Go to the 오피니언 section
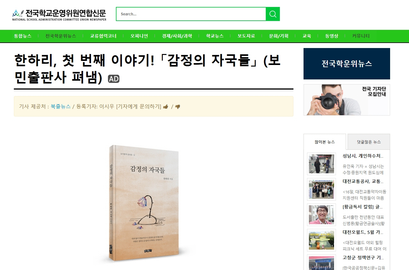 139,36
